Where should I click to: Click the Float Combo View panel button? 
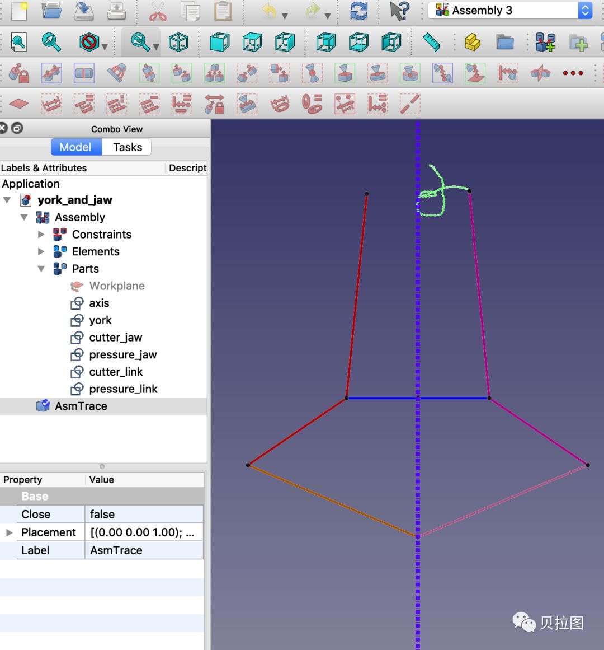pyautogui.click(x=17, y=128)
